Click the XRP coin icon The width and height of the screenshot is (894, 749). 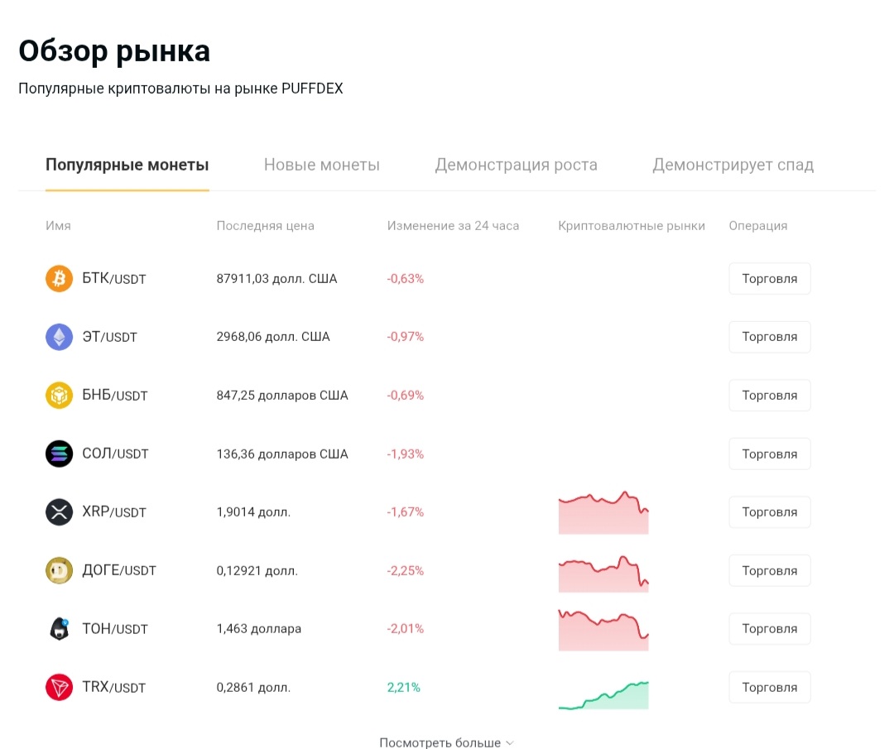point(60,512)
